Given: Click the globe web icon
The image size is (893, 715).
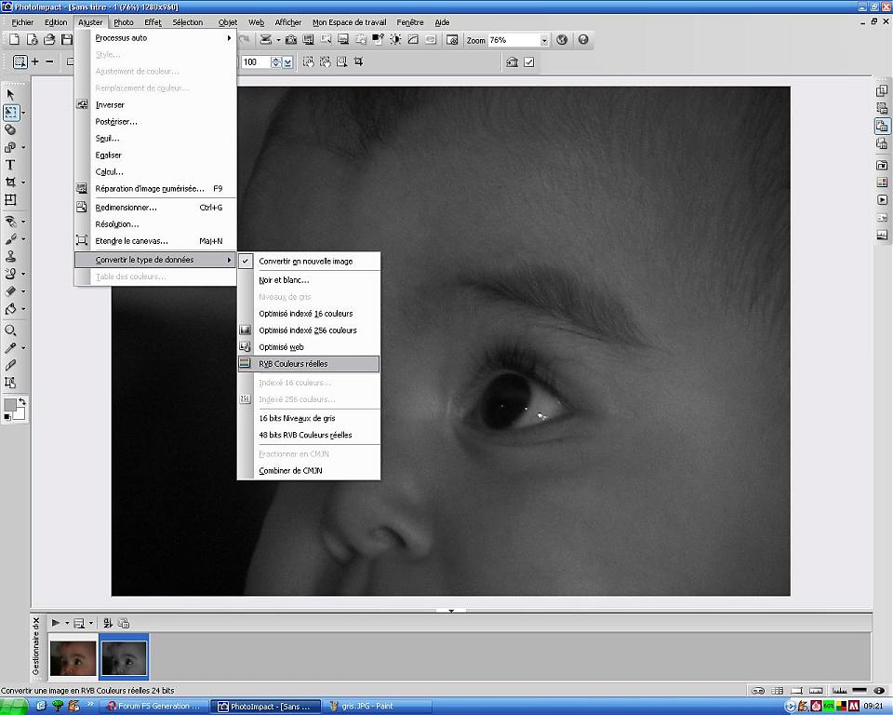Looking at the screenshot, I should pos(562,39).
